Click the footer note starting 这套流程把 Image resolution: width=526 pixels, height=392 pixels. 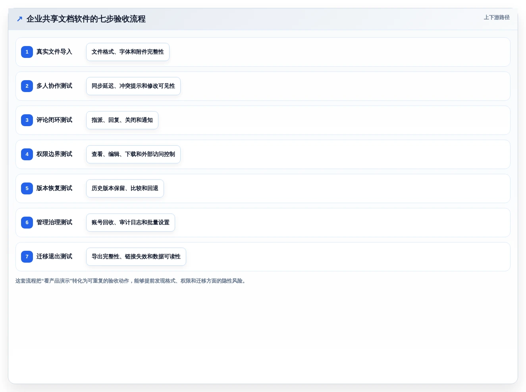click(x=131, y=281)
